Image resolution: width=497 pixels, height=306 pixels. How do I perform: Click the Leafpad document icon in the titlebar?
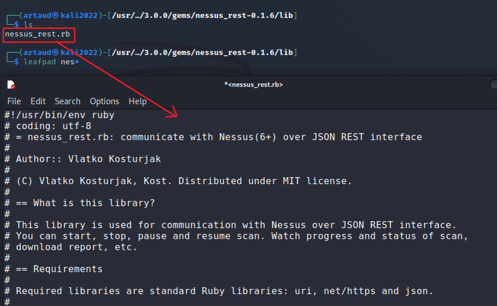pos(11,85)
